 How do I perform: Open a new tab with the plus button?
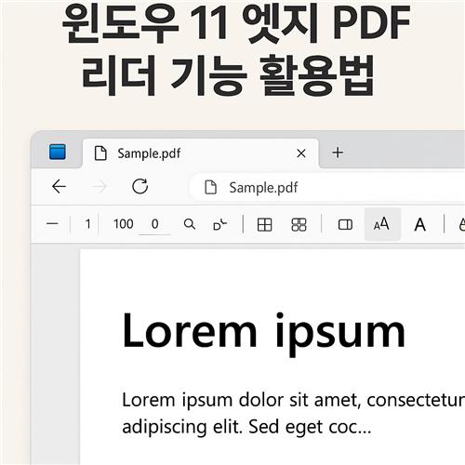tap(338, 153)
